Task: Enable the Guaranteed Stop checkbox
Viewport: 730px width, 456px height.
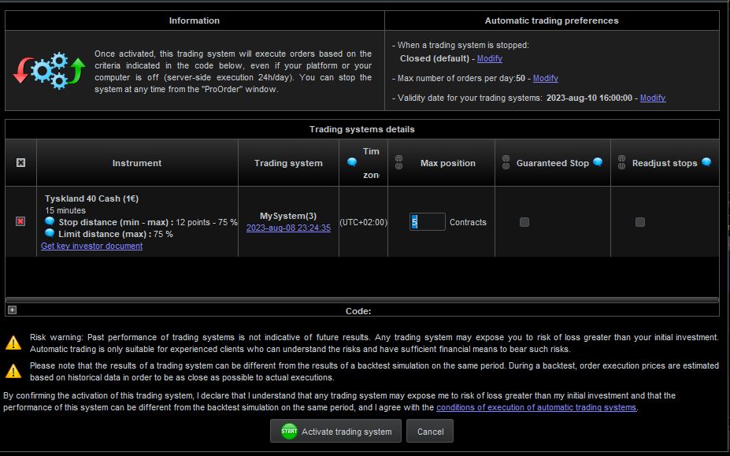Action: pos(524,222)
